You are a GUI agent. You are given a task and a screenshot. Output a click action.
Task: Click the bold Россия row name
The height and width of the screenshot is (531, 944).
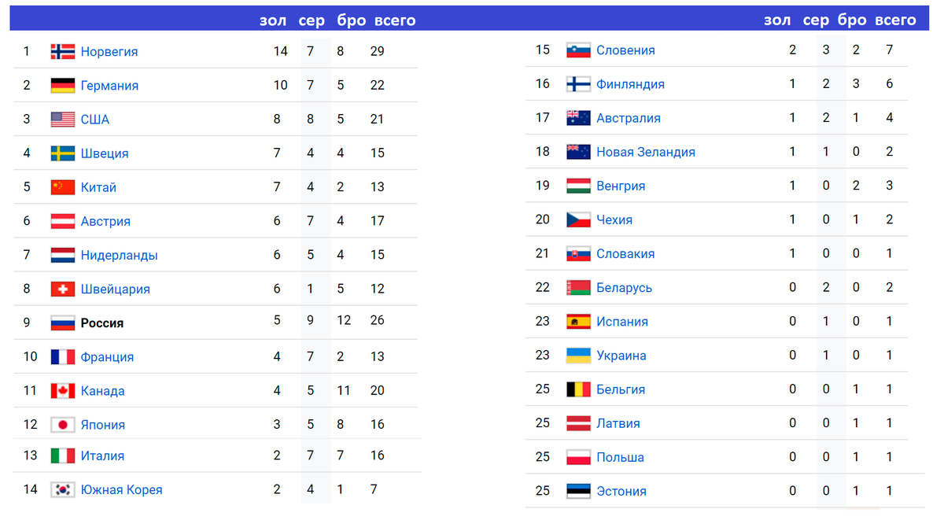(102, 323)
